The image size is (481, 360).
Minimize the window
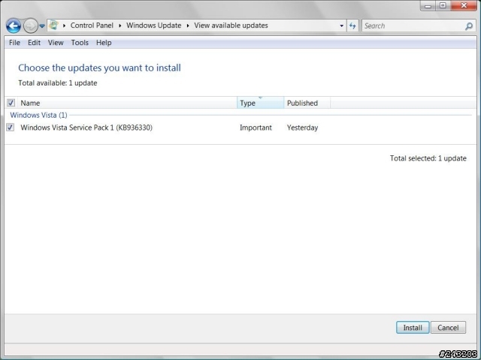coord(428,6)
